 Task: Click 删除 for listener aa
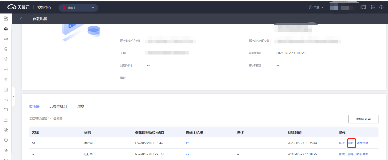(351, 143)
